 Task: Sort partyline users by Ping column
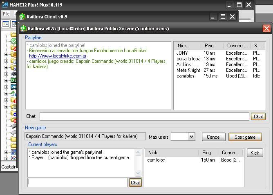tap(212, 46)
